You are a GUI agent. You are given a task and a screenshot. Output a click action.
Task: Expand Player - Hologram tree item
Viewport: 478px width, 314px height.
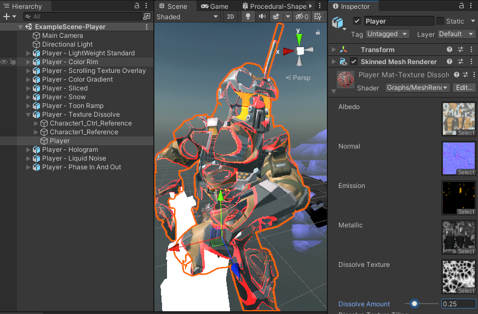click(x=28, y=150)
